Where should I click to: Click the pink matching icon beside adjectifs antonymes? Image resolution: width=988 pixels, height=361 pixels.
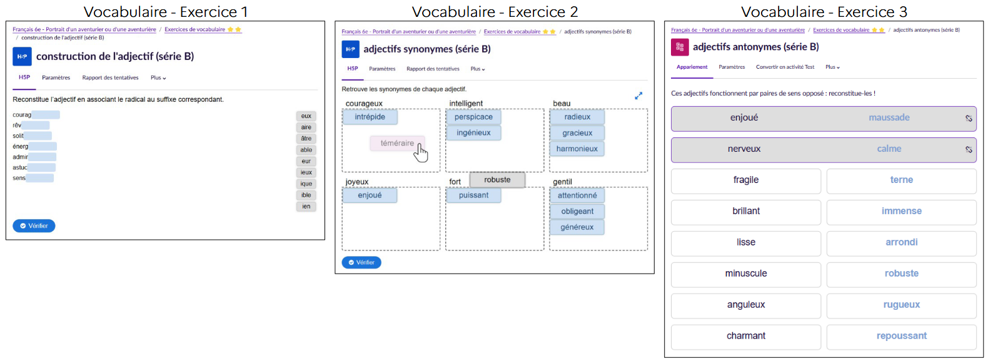click(x=680, y=47)
